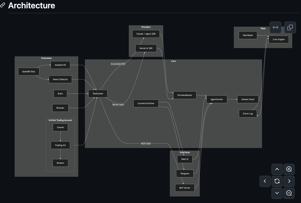
Task: Select the ToolCenter node
Action: click(98, 94)
